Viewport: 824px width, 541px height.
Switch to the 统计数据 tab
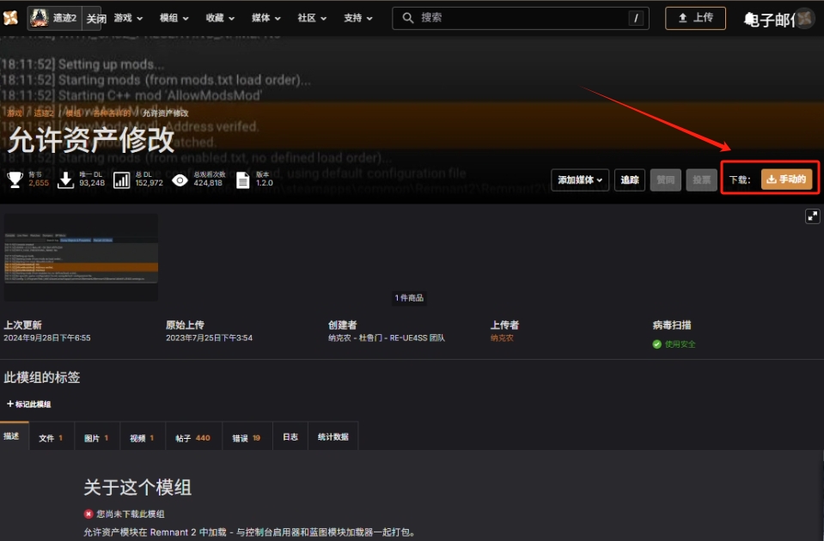tap(333, 437)
